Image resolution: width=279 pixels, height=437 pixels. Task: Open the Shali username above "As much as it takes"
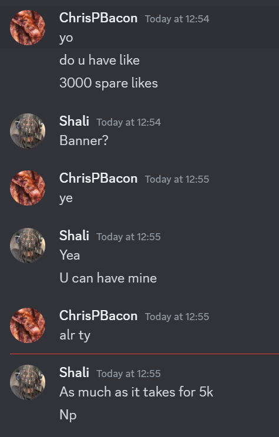pos(74,372)
